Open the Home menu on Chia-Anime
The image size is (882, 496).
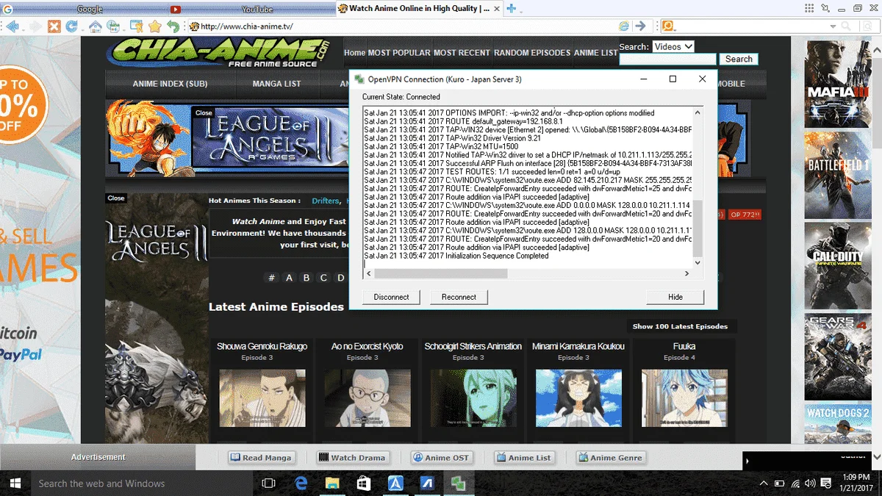coord(354,53)
